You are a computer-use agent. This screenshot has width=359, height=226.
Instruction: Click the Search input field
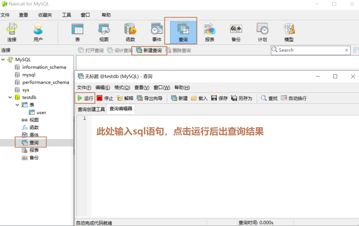tap(310, 50)
